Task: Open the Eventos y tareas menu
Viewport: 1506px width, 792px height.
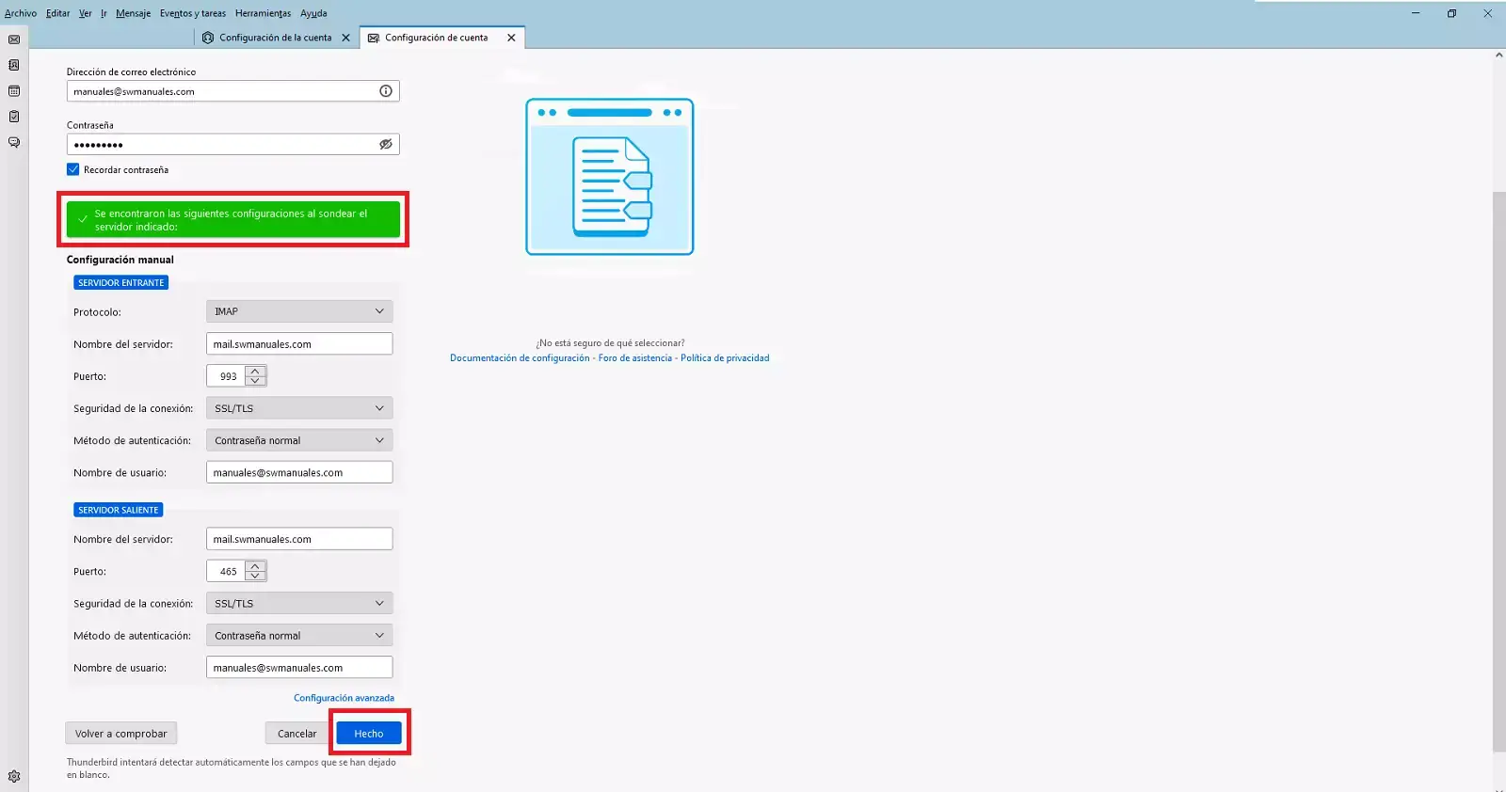Action: 193,13
